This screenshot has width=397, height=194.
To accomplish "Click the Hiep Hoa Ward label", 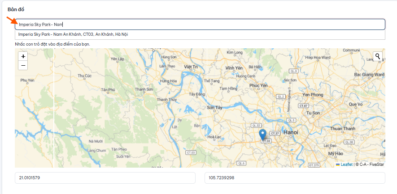I will tap(318, 57).
